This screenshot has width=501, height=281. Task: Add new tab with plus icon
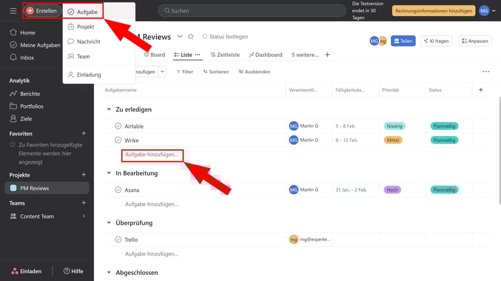[327, 55]
